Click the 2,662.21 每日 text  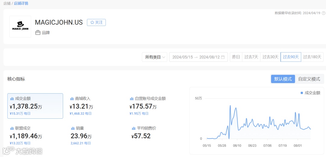click(81, 143)
